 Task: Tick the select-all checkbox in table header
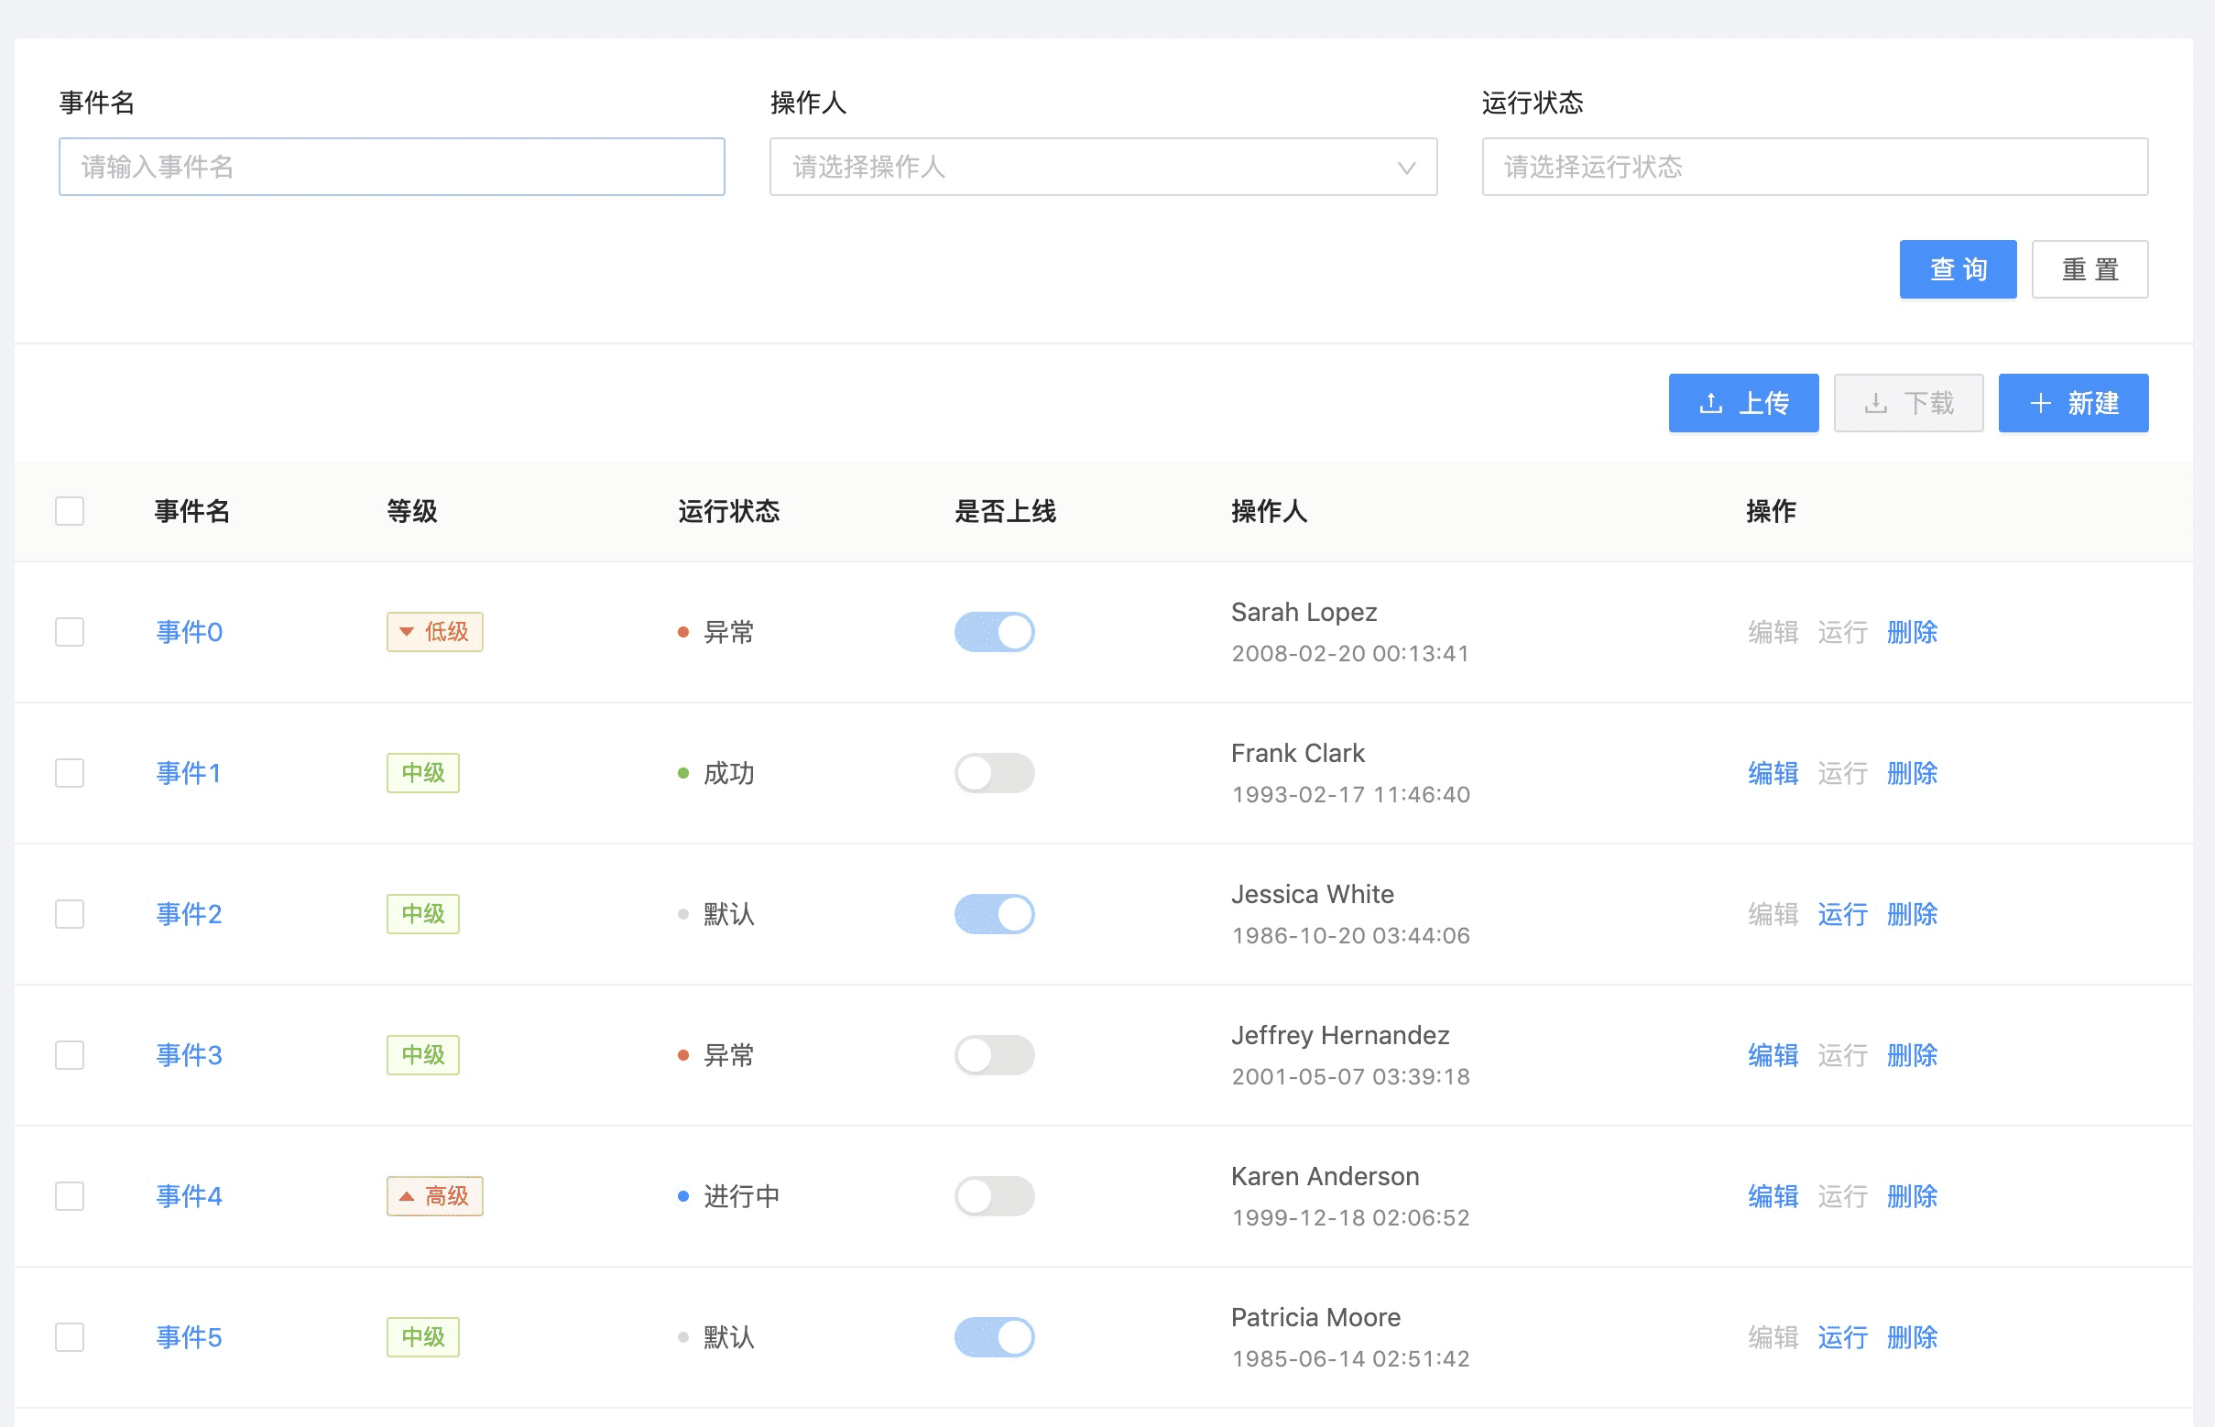click(70, 511)
